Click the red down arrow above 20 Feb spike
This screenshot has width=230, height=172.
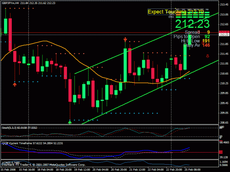[125, 39]
